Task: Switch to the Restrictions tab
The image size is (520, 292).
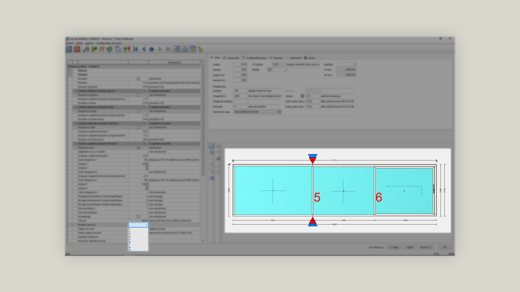Action: (295, 58)
